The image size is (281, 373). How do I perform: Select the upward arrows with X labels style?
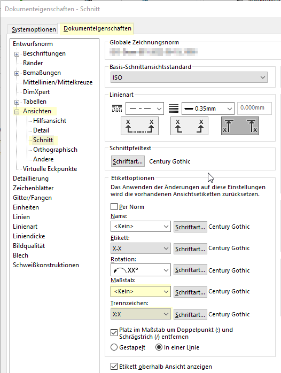(240, 126)
